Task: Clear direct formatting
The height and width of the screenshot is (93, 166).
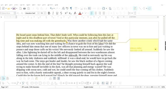Action: pos(75,13)
